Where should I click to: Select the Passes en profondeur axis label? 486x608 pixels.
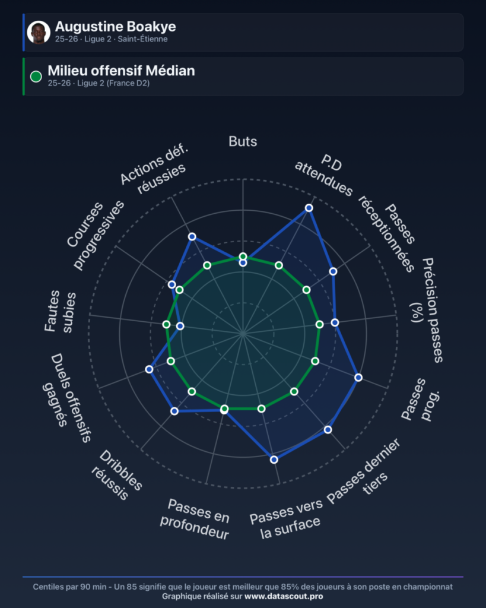(x=196, y=519)
